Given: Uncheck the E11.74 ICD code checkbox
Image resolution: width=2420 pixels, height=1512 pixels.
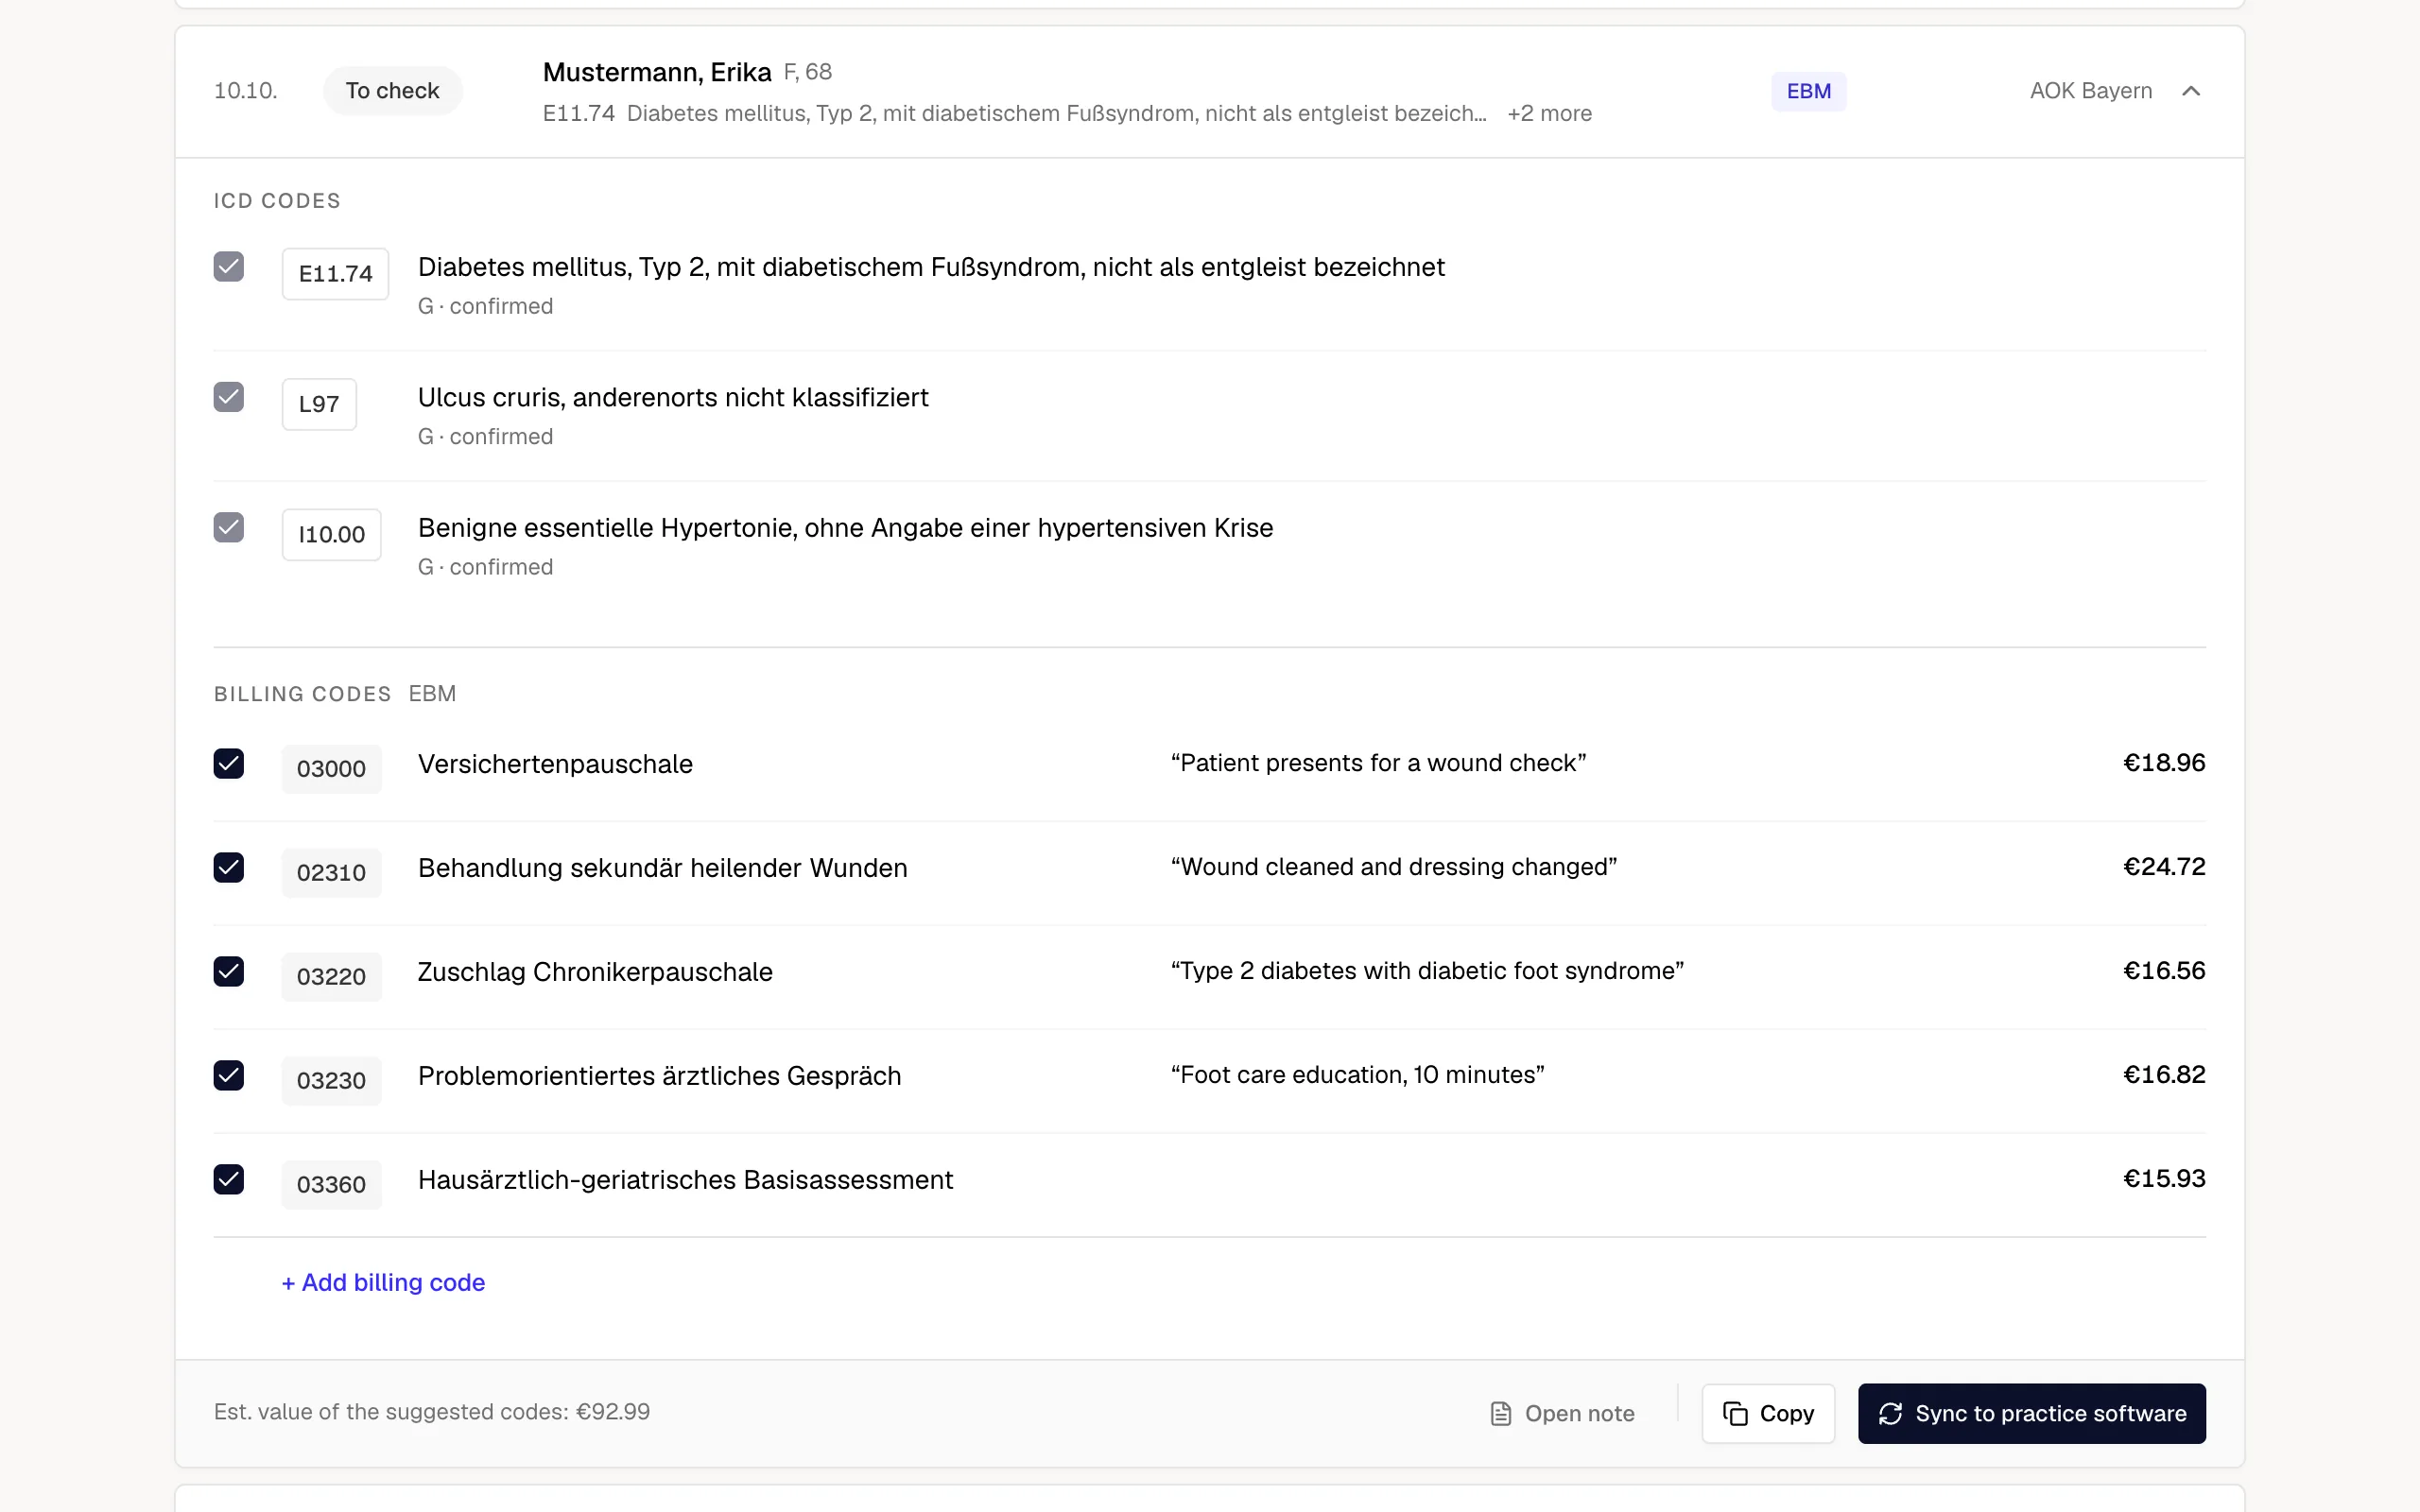Looking at the screenshot, I should pyautogui.click(x=229, y=267).
